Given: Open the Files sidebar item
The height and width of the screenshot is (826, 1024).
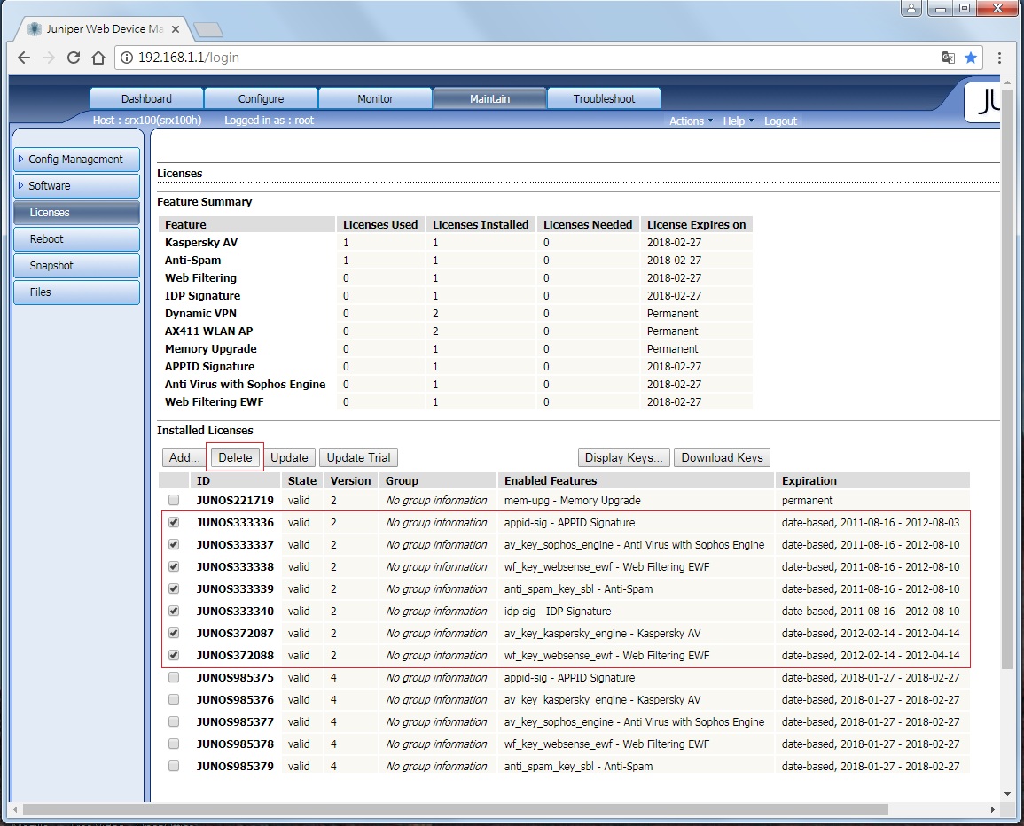Looking at the screenshot, I should 76,292.
